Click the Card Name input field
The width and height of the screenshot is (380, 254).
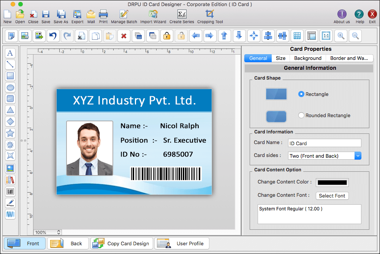(325, 143)
